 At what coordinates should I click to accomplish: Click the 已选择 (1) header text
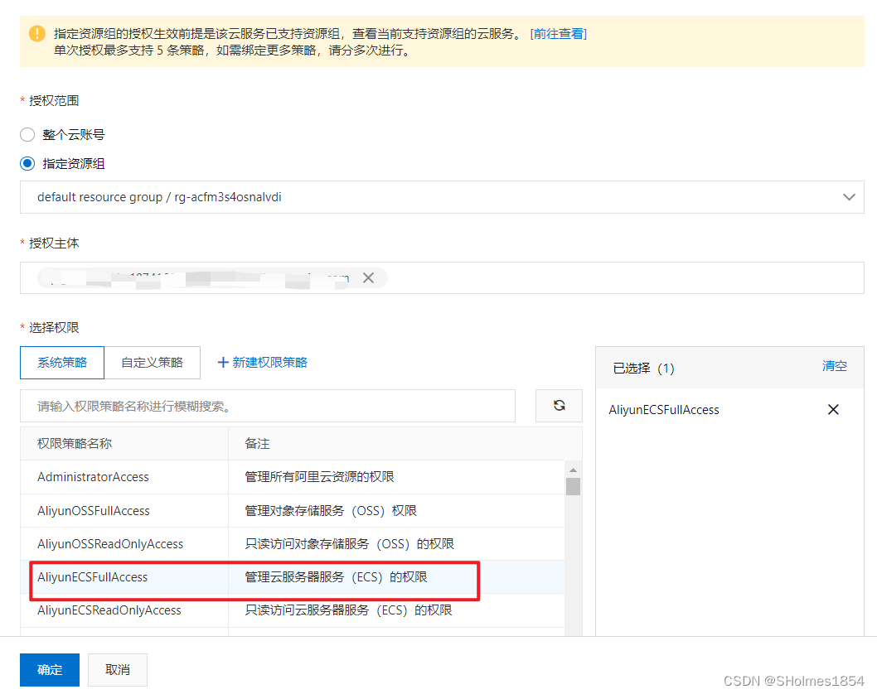[644, 369]
